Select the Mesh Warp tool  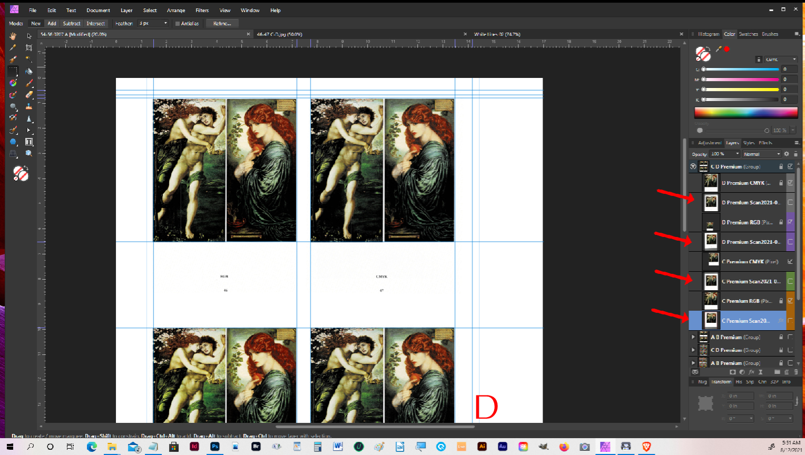pos(13,153)
